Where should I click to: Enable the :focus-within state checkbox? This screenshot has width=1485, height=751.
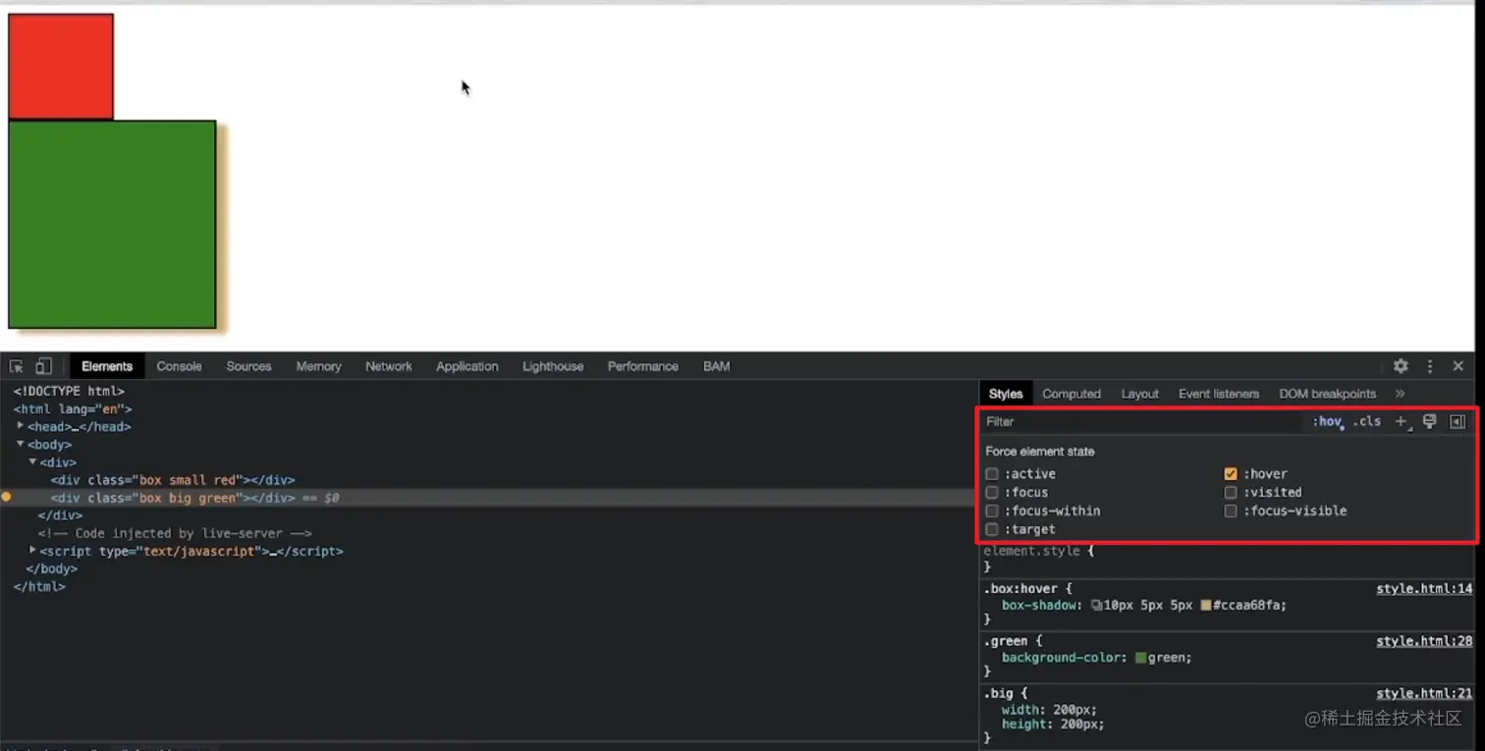[992, 511]
